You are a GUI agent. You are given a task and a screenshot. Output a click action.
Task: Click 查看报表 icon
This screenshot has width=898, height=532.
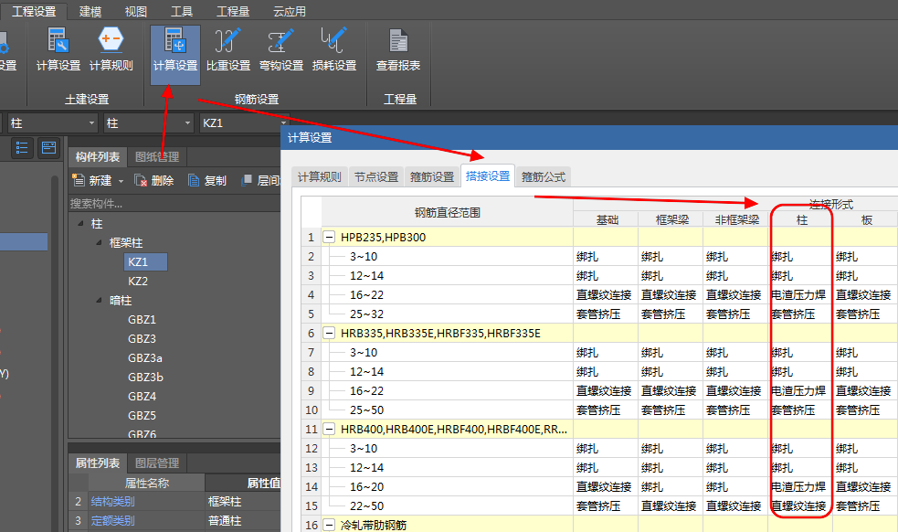click(398, 50)
